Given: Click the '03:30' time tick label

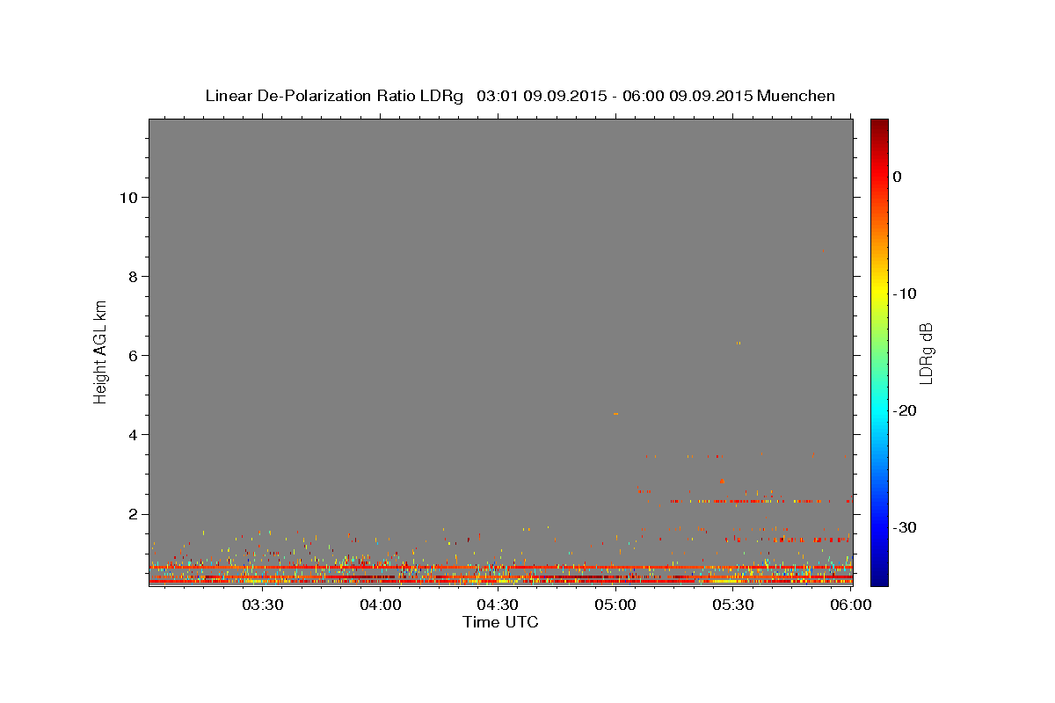Looking at the screenshot, I should click(262, 605).
